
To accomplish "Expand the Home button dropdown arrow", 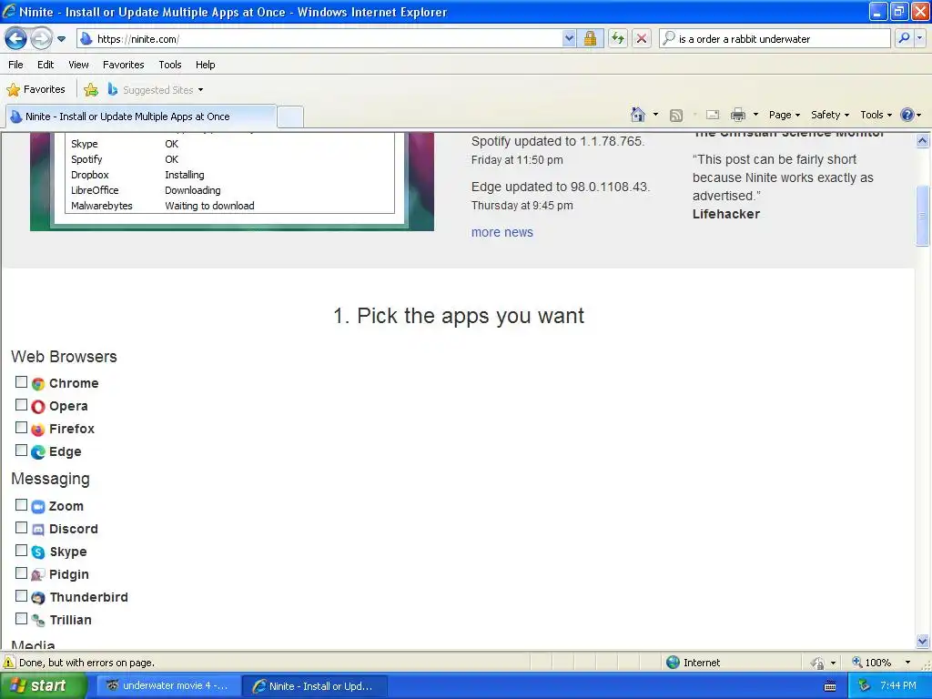I will 655,115.
